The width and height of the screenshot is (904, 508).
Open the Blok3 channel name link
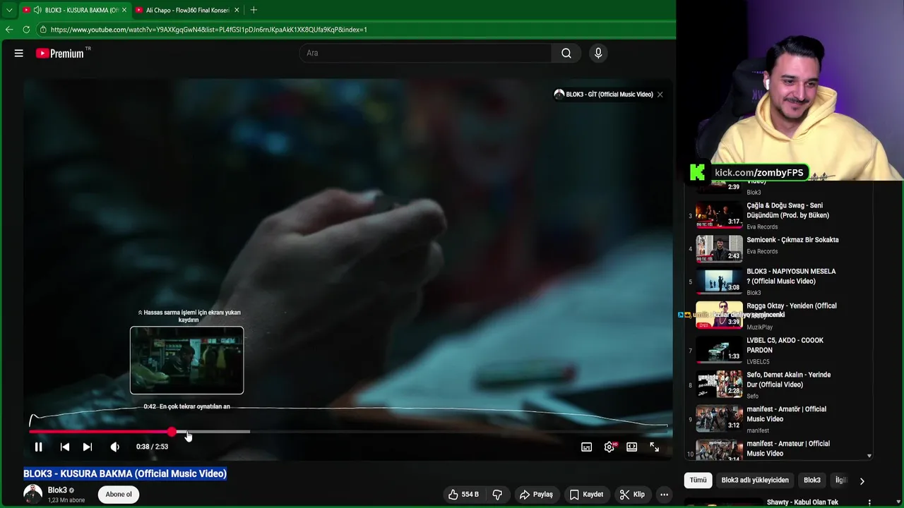pyautogui.click(x=57, y=490)
